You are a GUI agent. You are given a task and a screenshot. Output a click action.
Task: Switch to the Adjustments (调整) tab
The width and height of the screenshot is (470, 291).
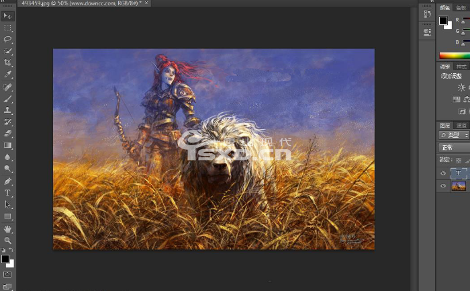point(444,67)
